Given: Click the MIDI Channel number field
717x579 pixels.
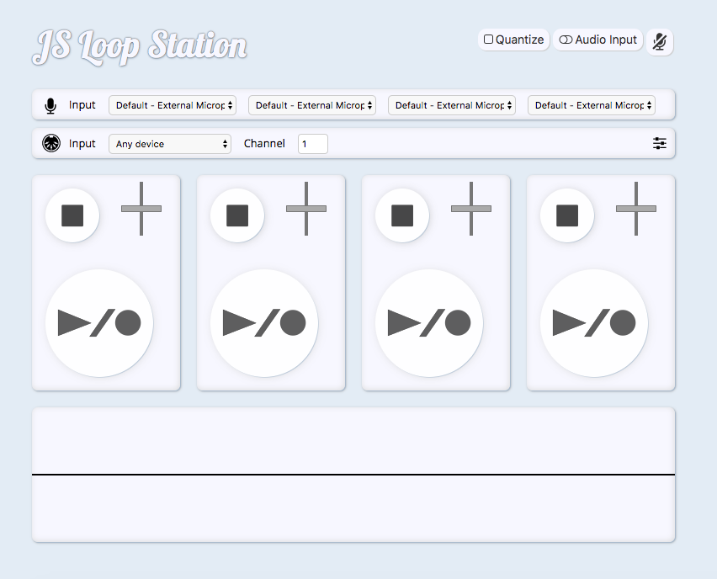Looking at the screenshot, I should (x=313, y=144).
